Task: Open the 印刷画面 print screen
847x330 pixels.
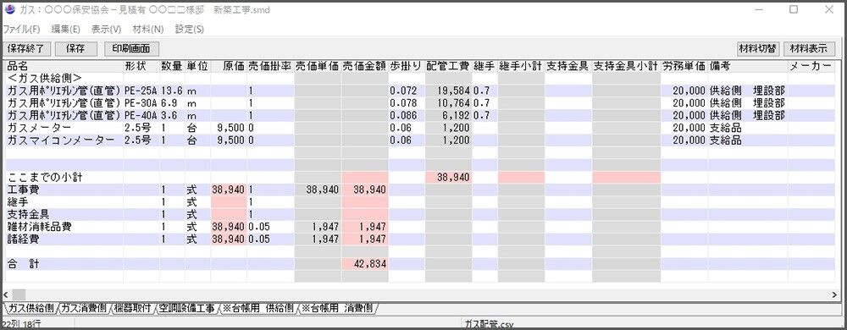Action: 131,48
